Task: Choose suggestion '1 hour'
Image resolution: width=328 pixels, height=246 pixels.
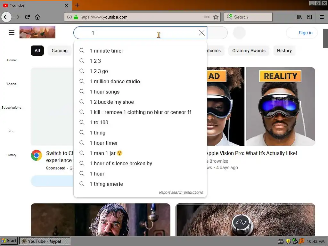Action: tap(140, 174)
